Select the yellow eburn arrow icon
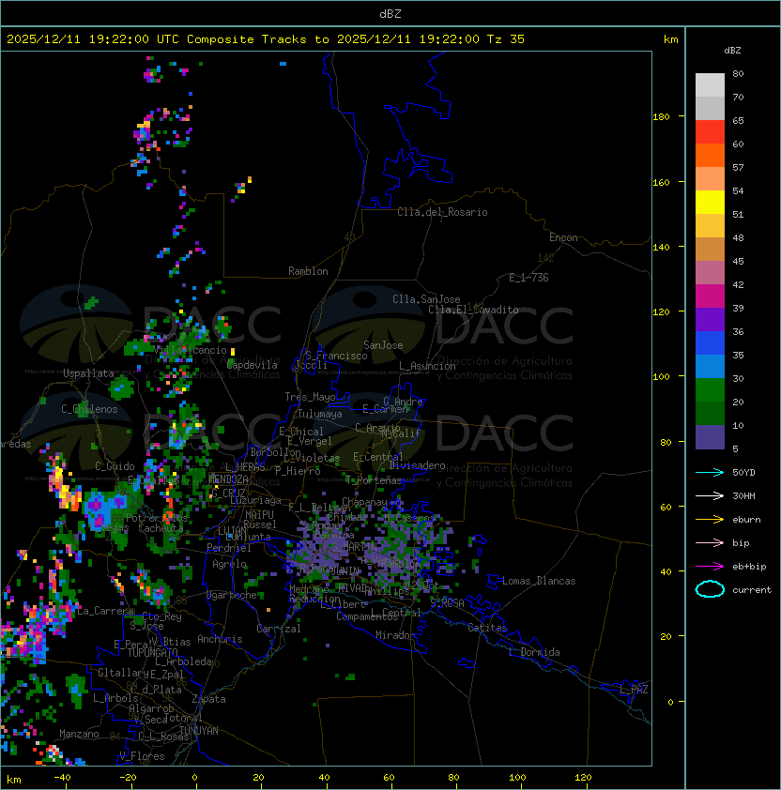 (710, 519)
